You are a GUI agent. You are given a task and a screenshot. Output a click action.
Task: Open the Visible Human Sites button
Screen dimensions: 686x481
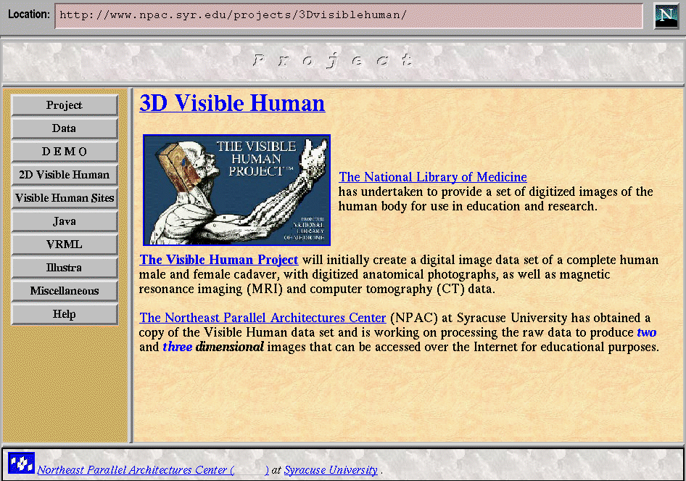tap(65, 198)
